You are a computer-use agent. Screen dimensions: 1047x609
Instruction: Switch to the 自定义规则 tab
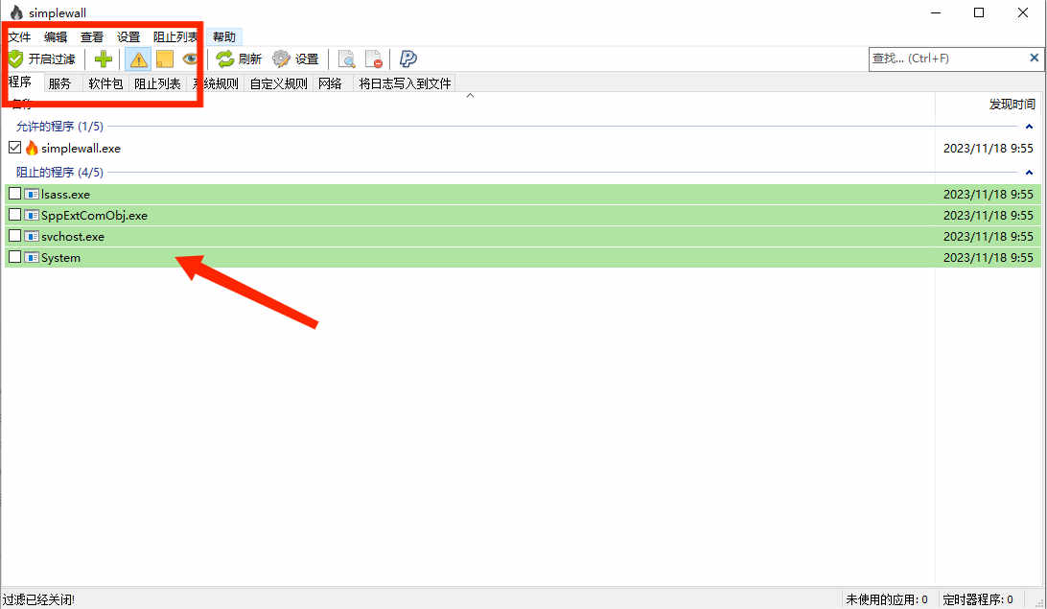278,83
